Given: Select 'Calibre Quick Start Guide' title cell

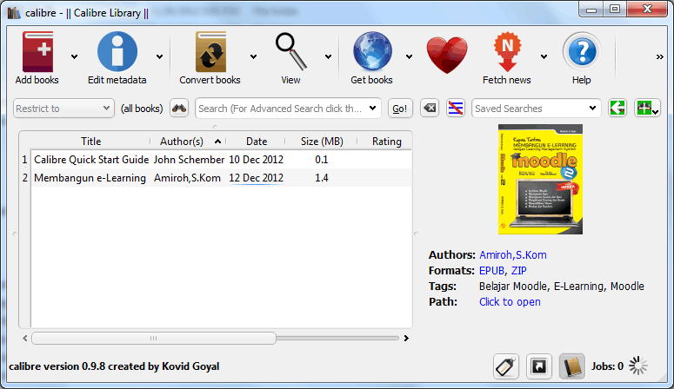Looking at the screenshot, I should tap(91, 160).
